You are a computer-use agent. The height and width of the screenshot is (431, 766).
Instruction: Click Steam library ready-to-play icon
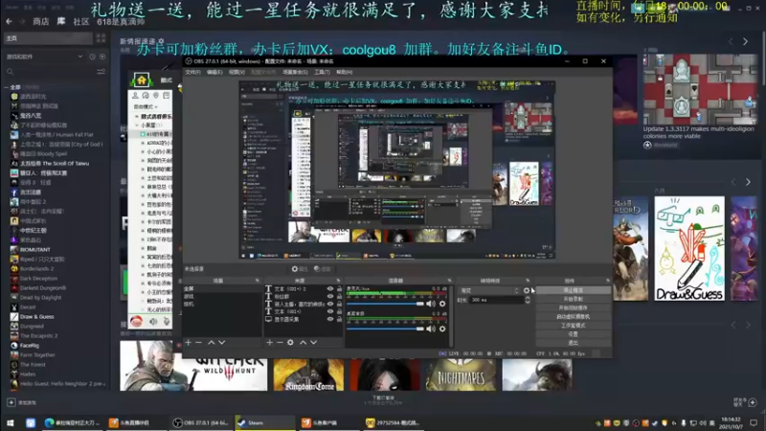(102, 57)
